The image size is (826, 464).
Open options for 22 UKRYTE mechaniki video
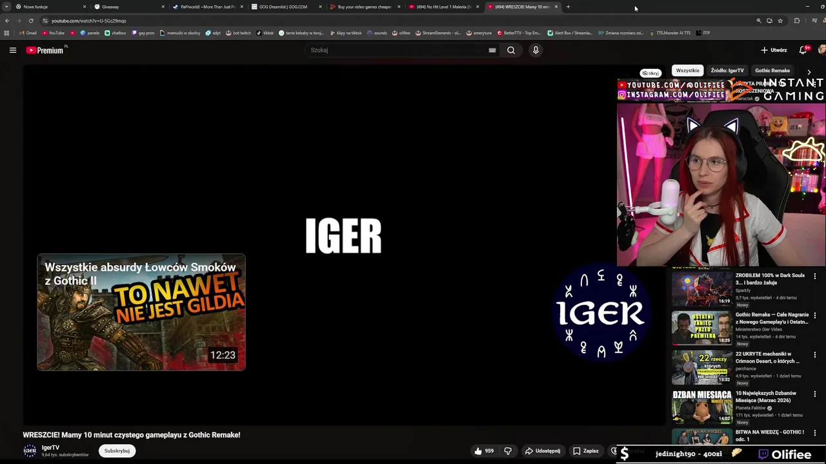coord(814,354)
